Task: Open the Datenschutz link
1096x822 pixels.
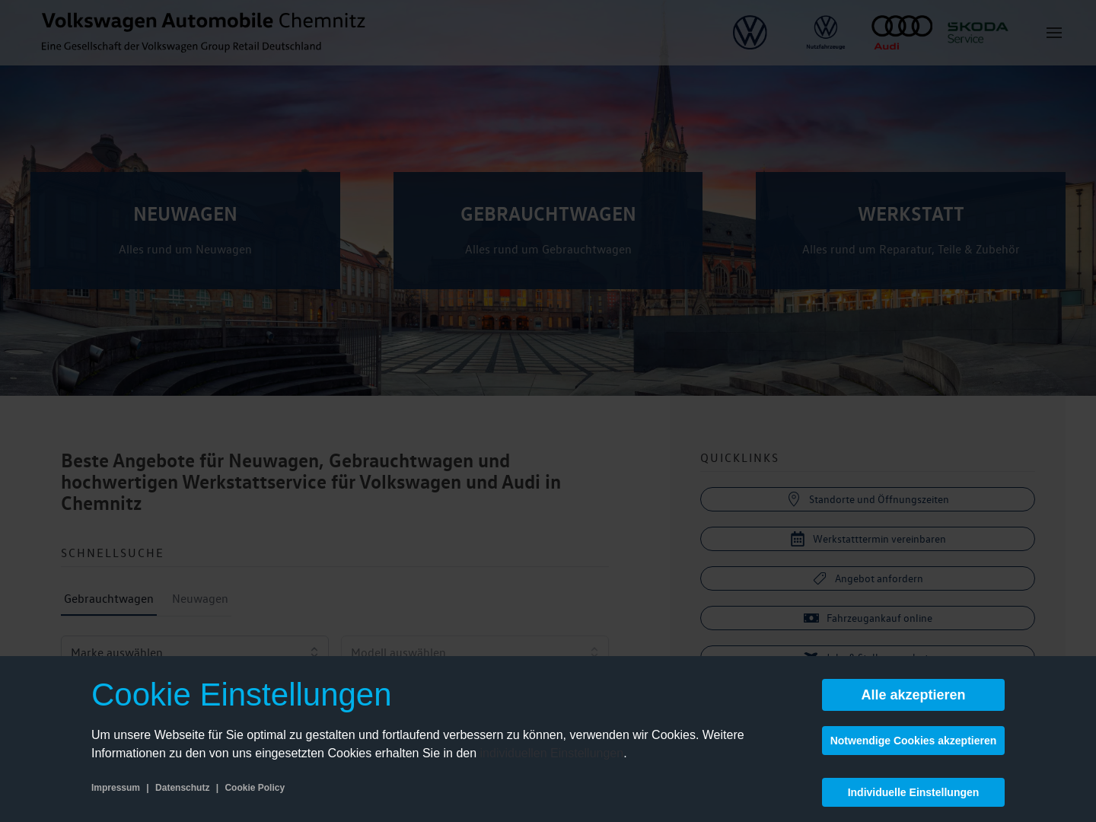Action: [x=183, y=788]
